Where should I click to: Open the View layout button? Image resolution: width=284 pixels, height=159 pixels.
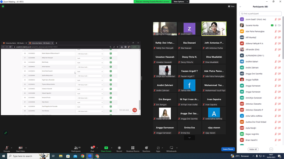click(x=231, y=6)
